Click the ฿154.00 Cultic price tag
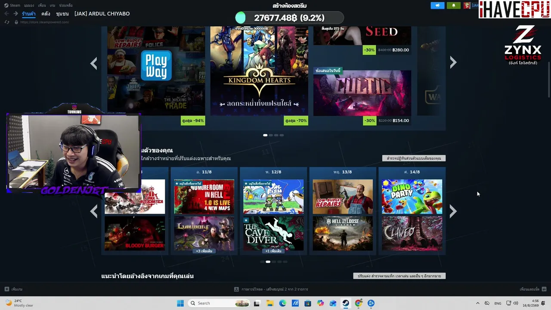The width and height of the screenshot is (551, 310). click(x=400, y=121)
